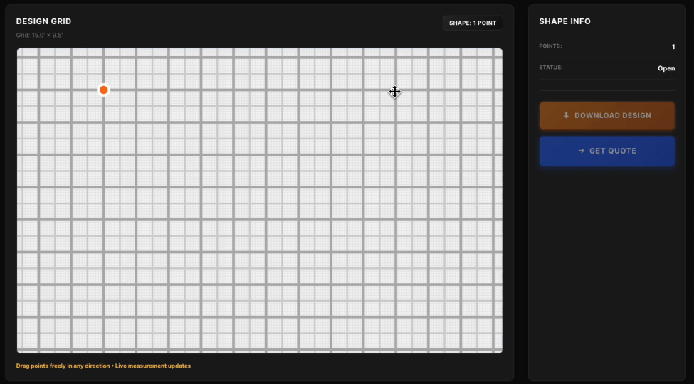694x384 pixels.
Task: Click the move cursor icon on the grid
Action: (394, 92)
